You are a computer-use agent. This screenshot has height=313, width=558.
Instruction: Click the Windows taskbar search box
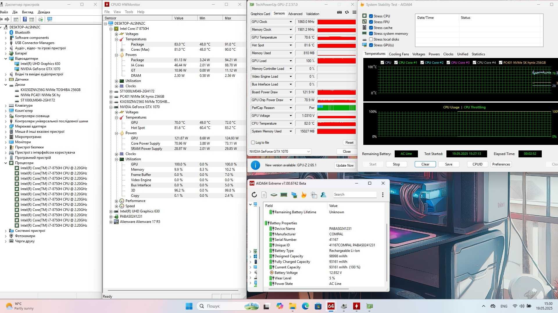(228, 306)
